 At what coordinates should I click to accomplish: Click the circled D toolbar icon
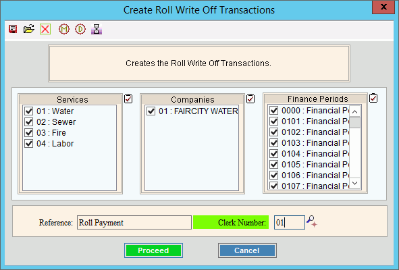click(x=80, y=29)
